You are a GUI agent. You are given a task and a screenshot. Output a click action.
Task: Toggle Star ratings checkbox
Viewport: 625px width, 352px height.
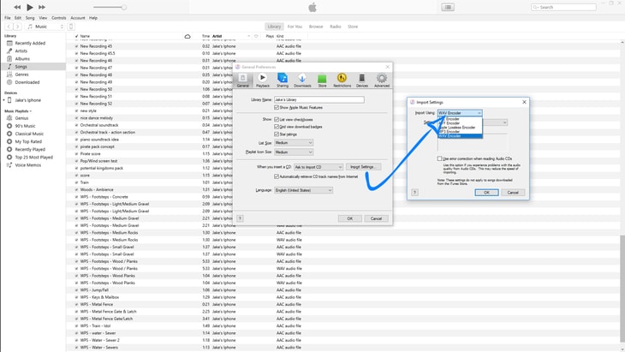tap(277, 134)
